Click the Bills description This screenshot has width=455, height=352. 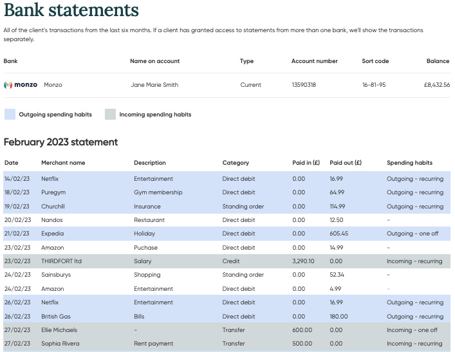tap(139, 317)
